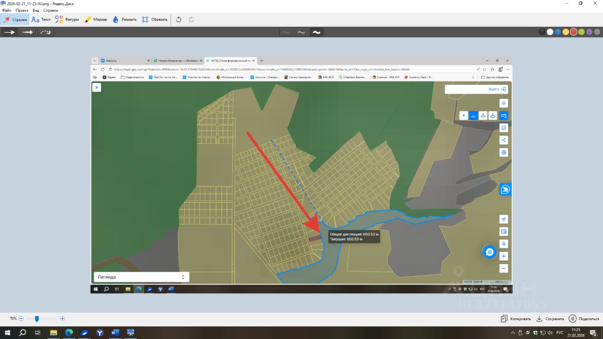
Task: Zoom in with the plus button
Action: (x=62, y=319)
